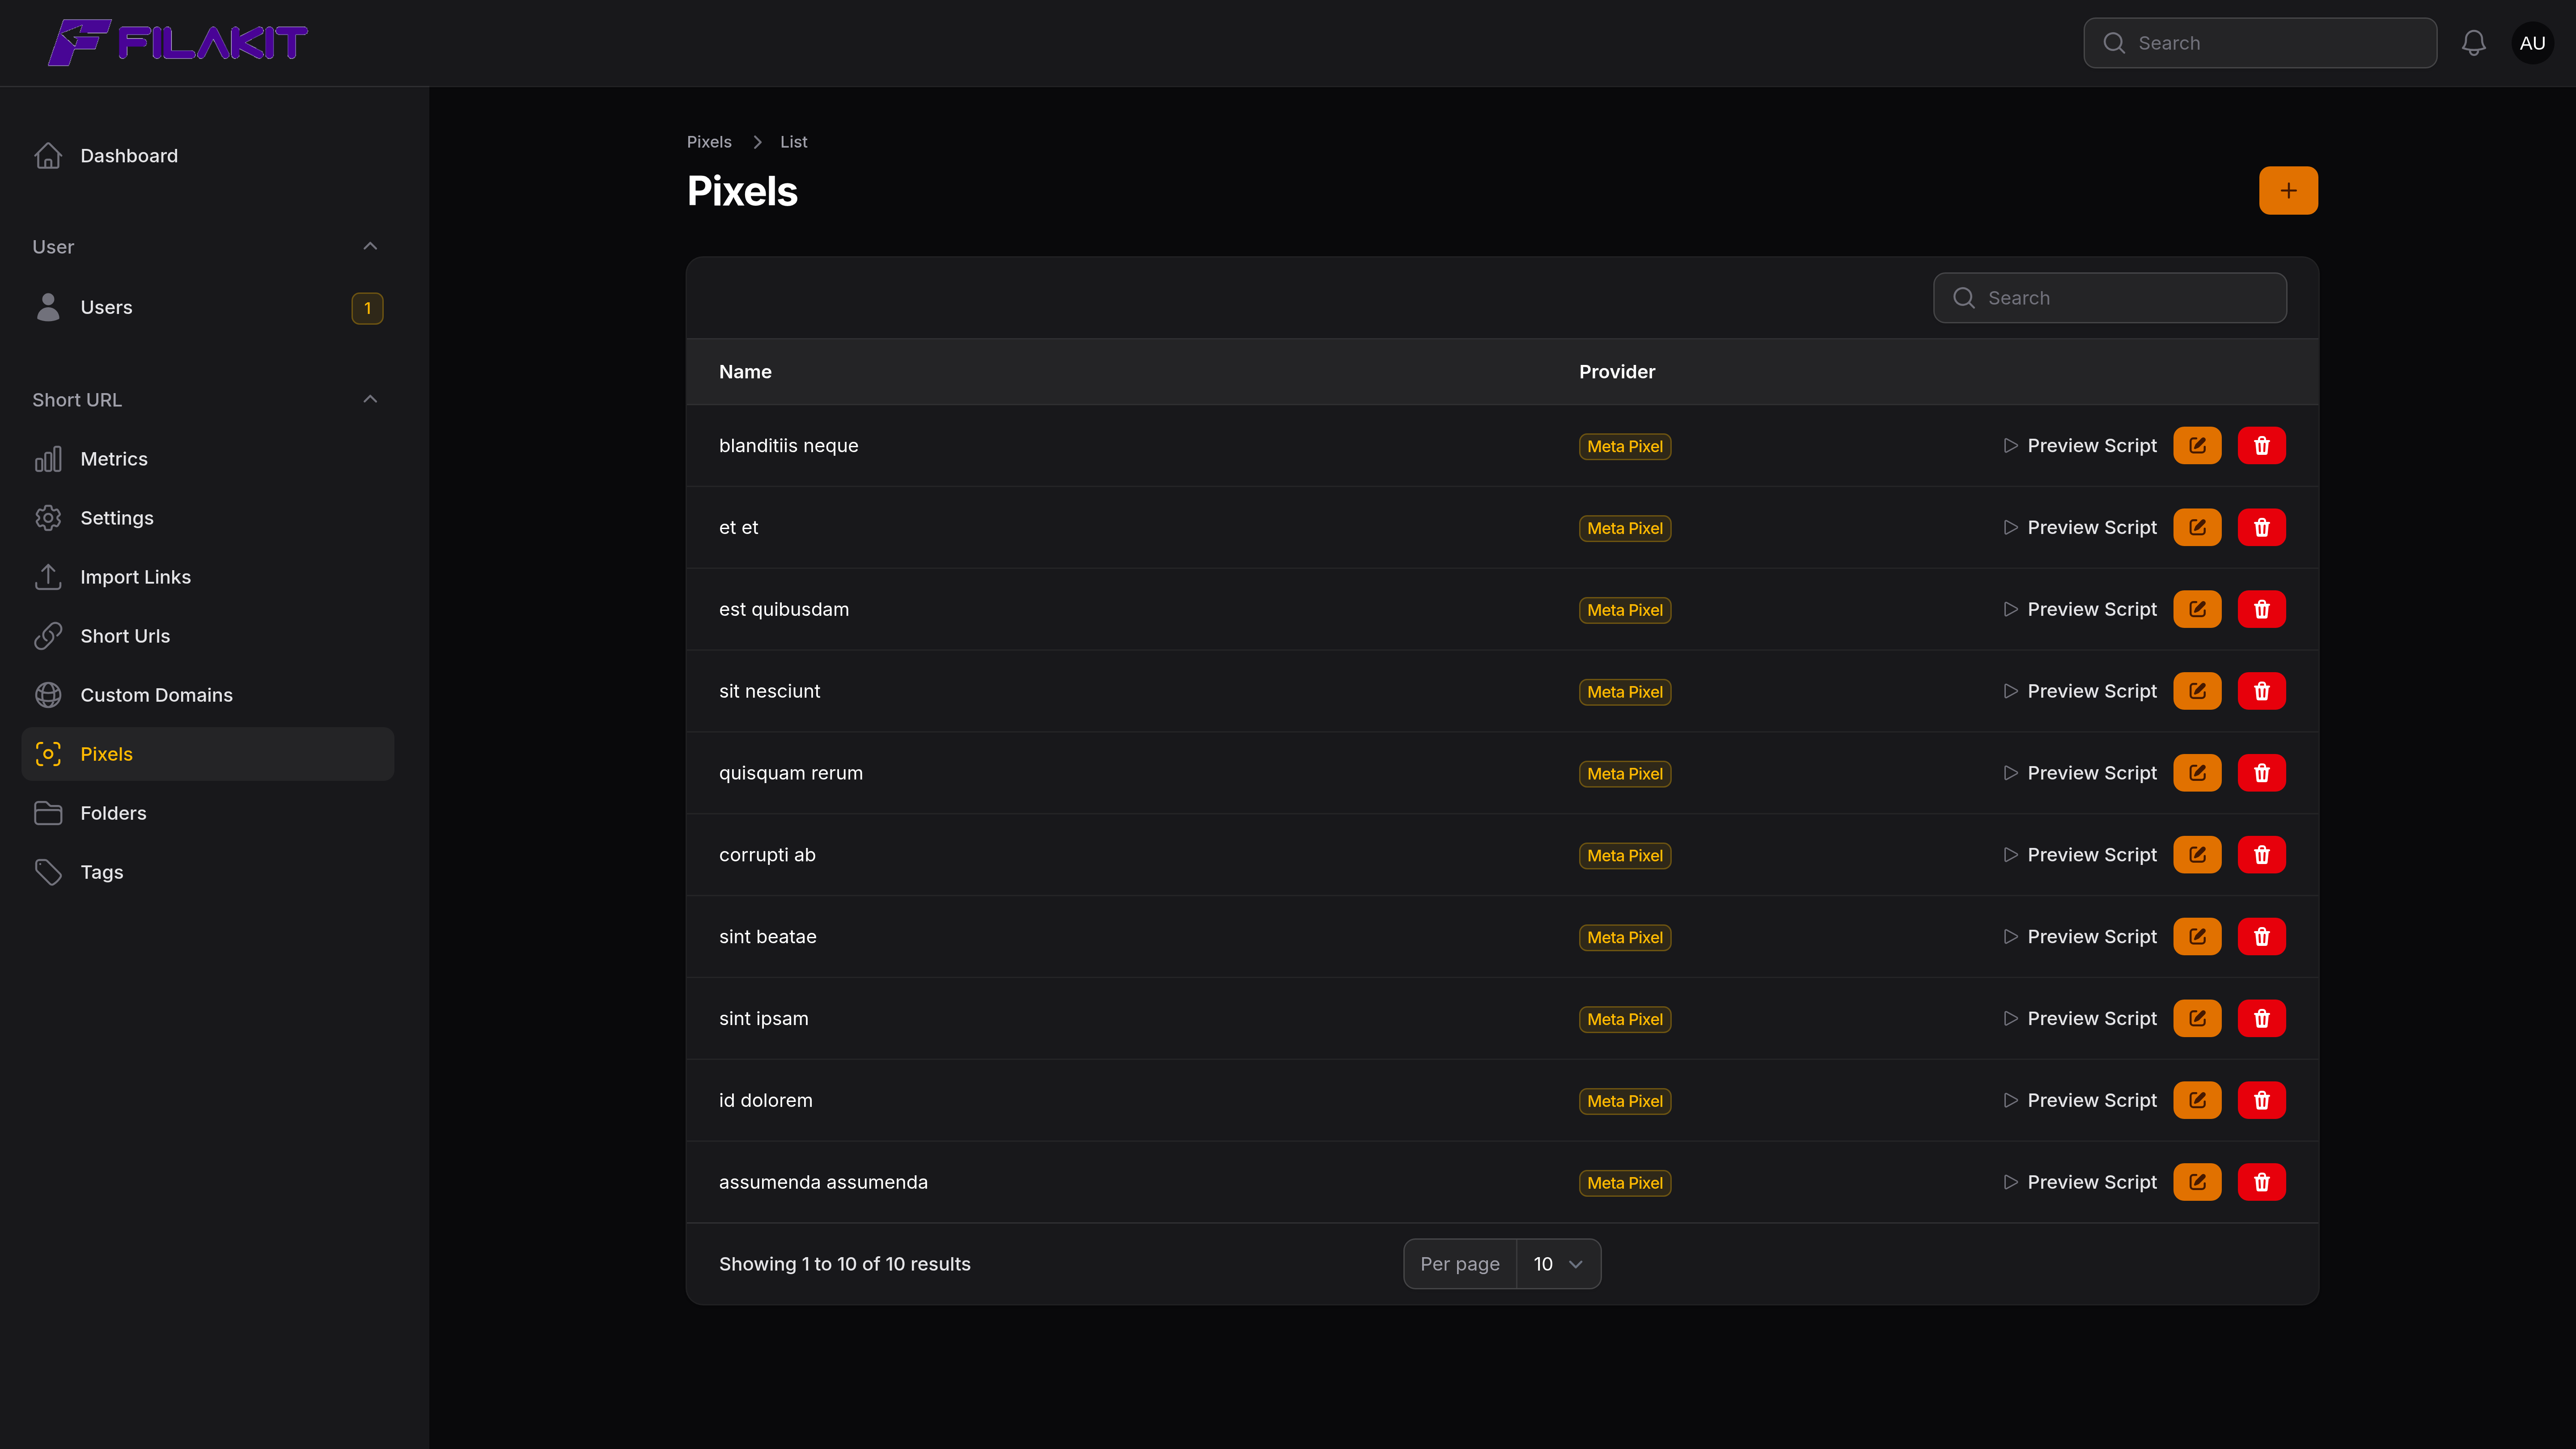Select Pixels in the sidebar
This screenshot has width=2576, height=1449.
[208, 754]
